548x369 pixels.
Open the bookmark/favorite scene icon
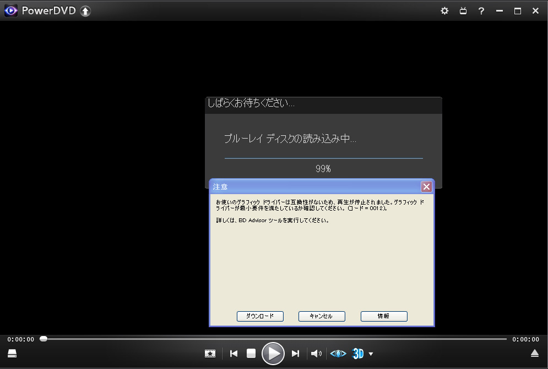[x=210, y=354]
